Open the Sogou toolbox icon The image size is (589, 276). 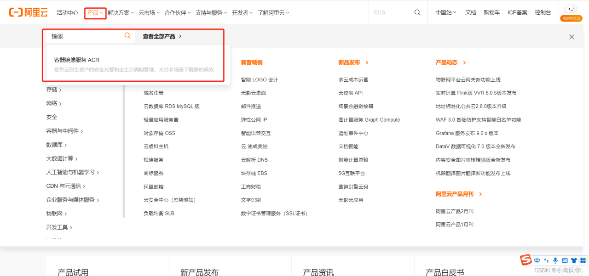coord(583,260)
